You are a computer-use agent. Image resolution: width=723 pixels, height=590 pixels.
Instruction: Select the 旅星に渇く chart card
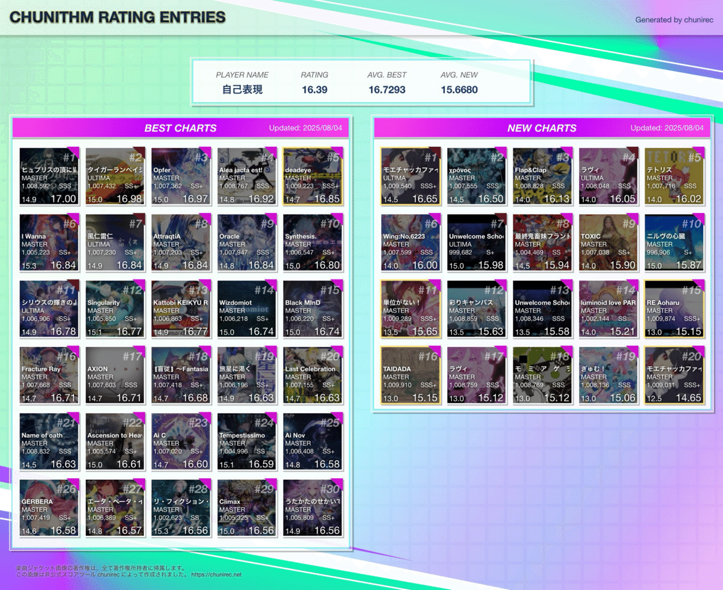(247, 375)
